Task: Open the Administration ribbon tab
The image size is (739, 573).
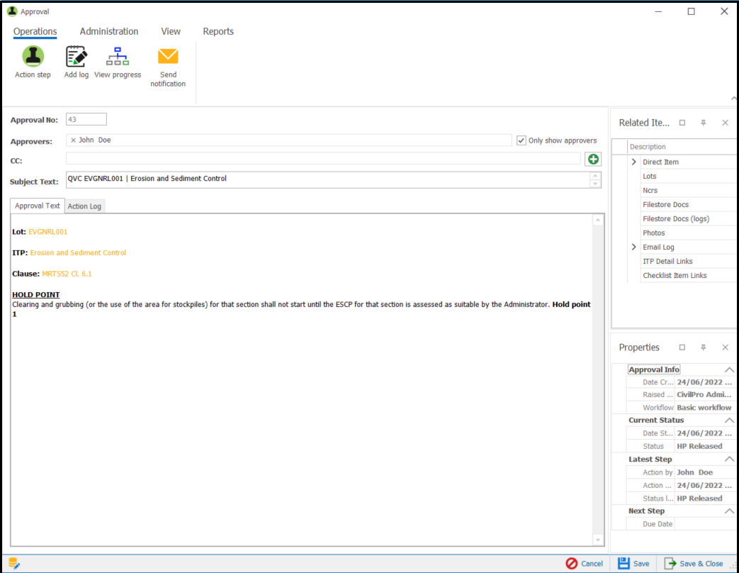Action: (109, 31)
